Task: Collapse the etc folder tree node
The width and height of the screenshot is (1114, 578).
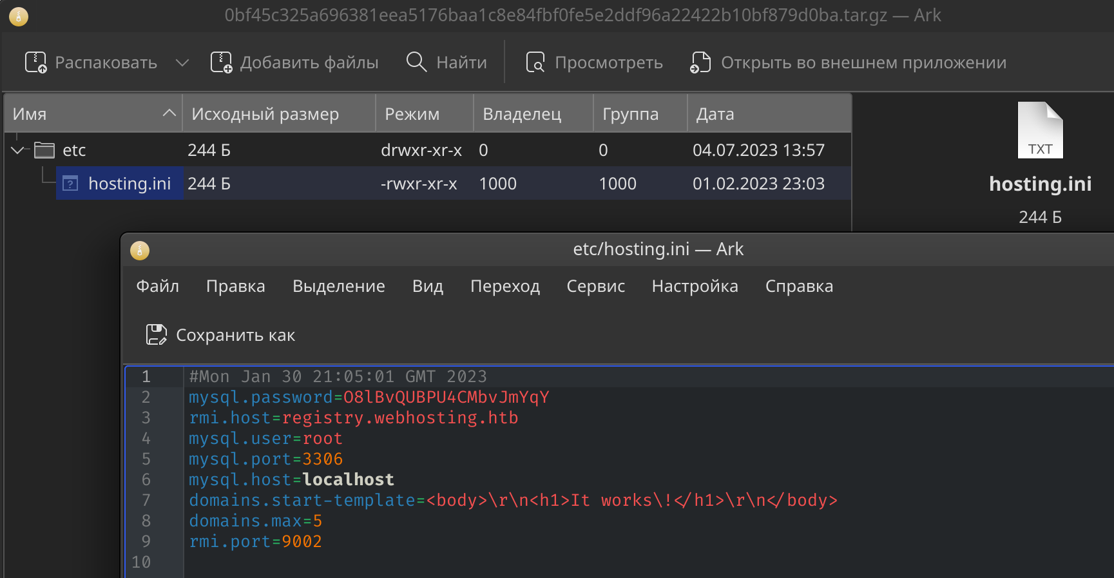Action: tap(18, 150)
